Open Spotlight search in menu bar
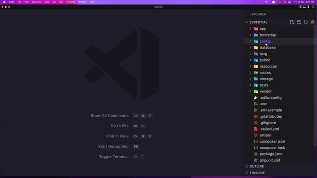This screenshot has height=178, width=317. (x=285, y=2)
